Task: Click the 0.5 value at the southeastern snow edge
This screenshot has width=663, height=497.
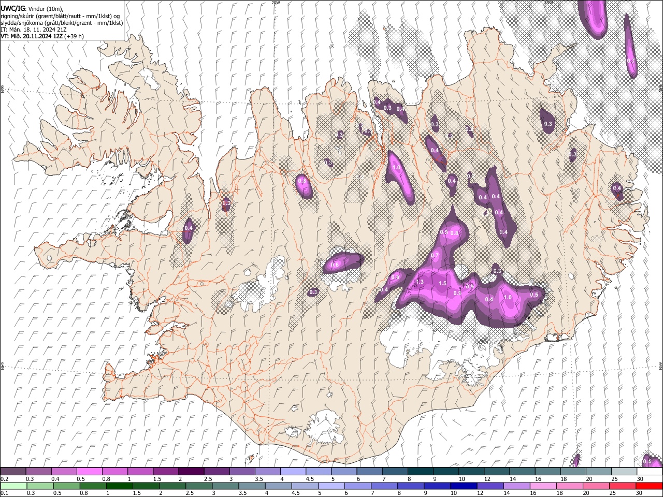Action: [x=535, y=295]
